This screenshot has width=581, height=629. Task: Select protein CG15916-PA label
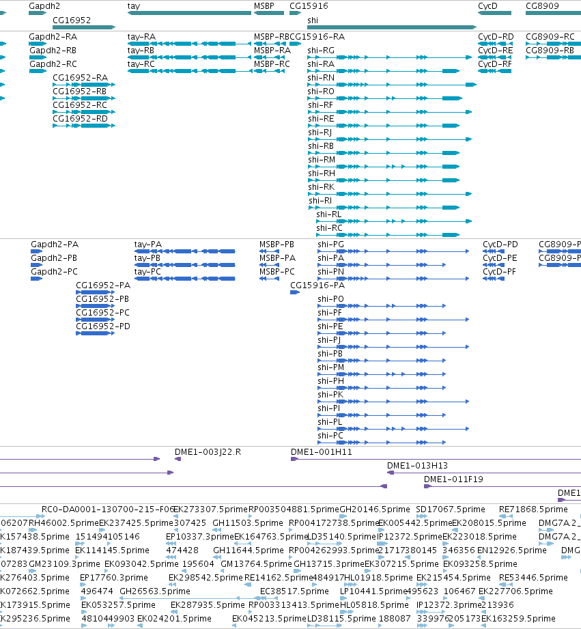tap(317, 285)
